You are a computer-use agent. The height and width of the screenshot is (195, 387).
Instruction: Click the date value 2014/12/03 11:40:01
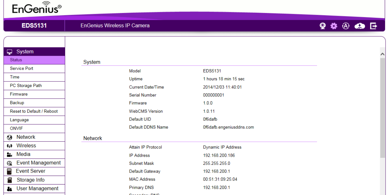(x=222, y=87)
